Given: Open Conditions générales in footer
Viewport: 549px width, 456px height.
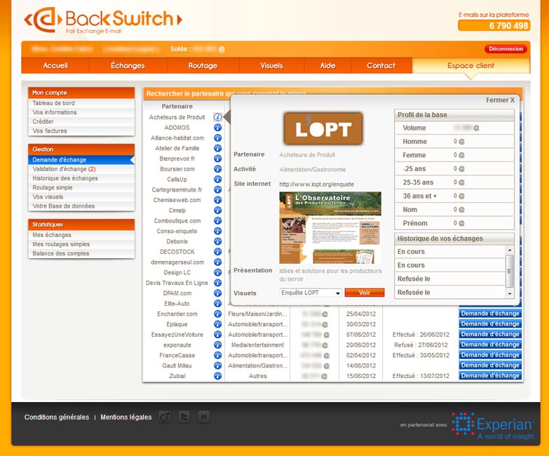Looking at the screenshot, I should (x=57, y=417).
